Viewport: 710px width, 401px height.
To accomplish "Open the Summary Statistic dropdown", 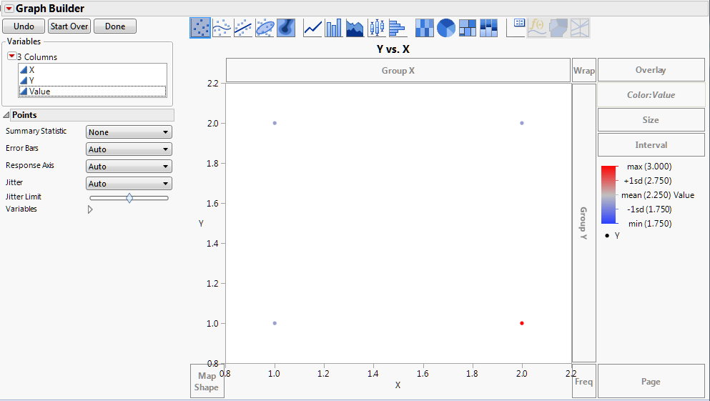I will click(129, 132).
